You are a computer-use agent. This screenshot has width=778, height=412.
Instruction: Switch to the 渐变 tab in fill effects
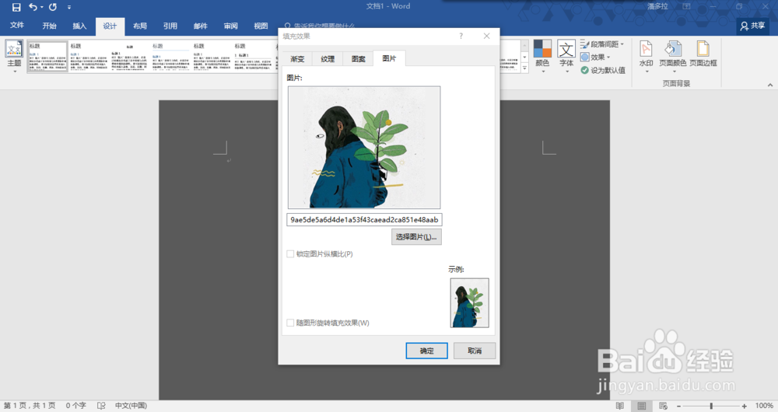tap(298, 58)
